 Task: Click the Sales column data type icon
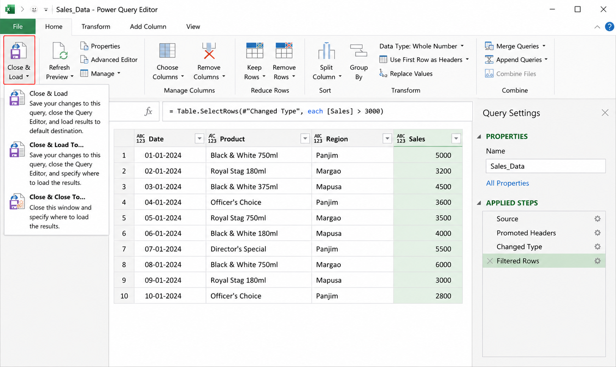(x=401, y=139)
